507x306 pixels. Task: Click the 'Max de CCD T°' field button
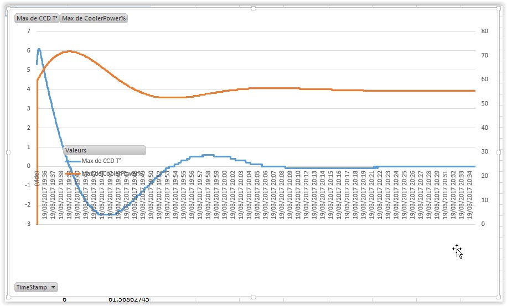37,18
